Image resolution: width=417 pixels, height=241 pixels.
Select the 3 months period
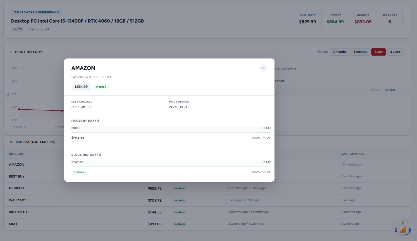[x=339, y=52]
